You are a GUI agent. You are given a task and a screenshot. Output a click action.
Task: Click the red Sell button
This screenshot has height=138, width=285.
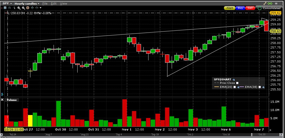coord(250,8)
